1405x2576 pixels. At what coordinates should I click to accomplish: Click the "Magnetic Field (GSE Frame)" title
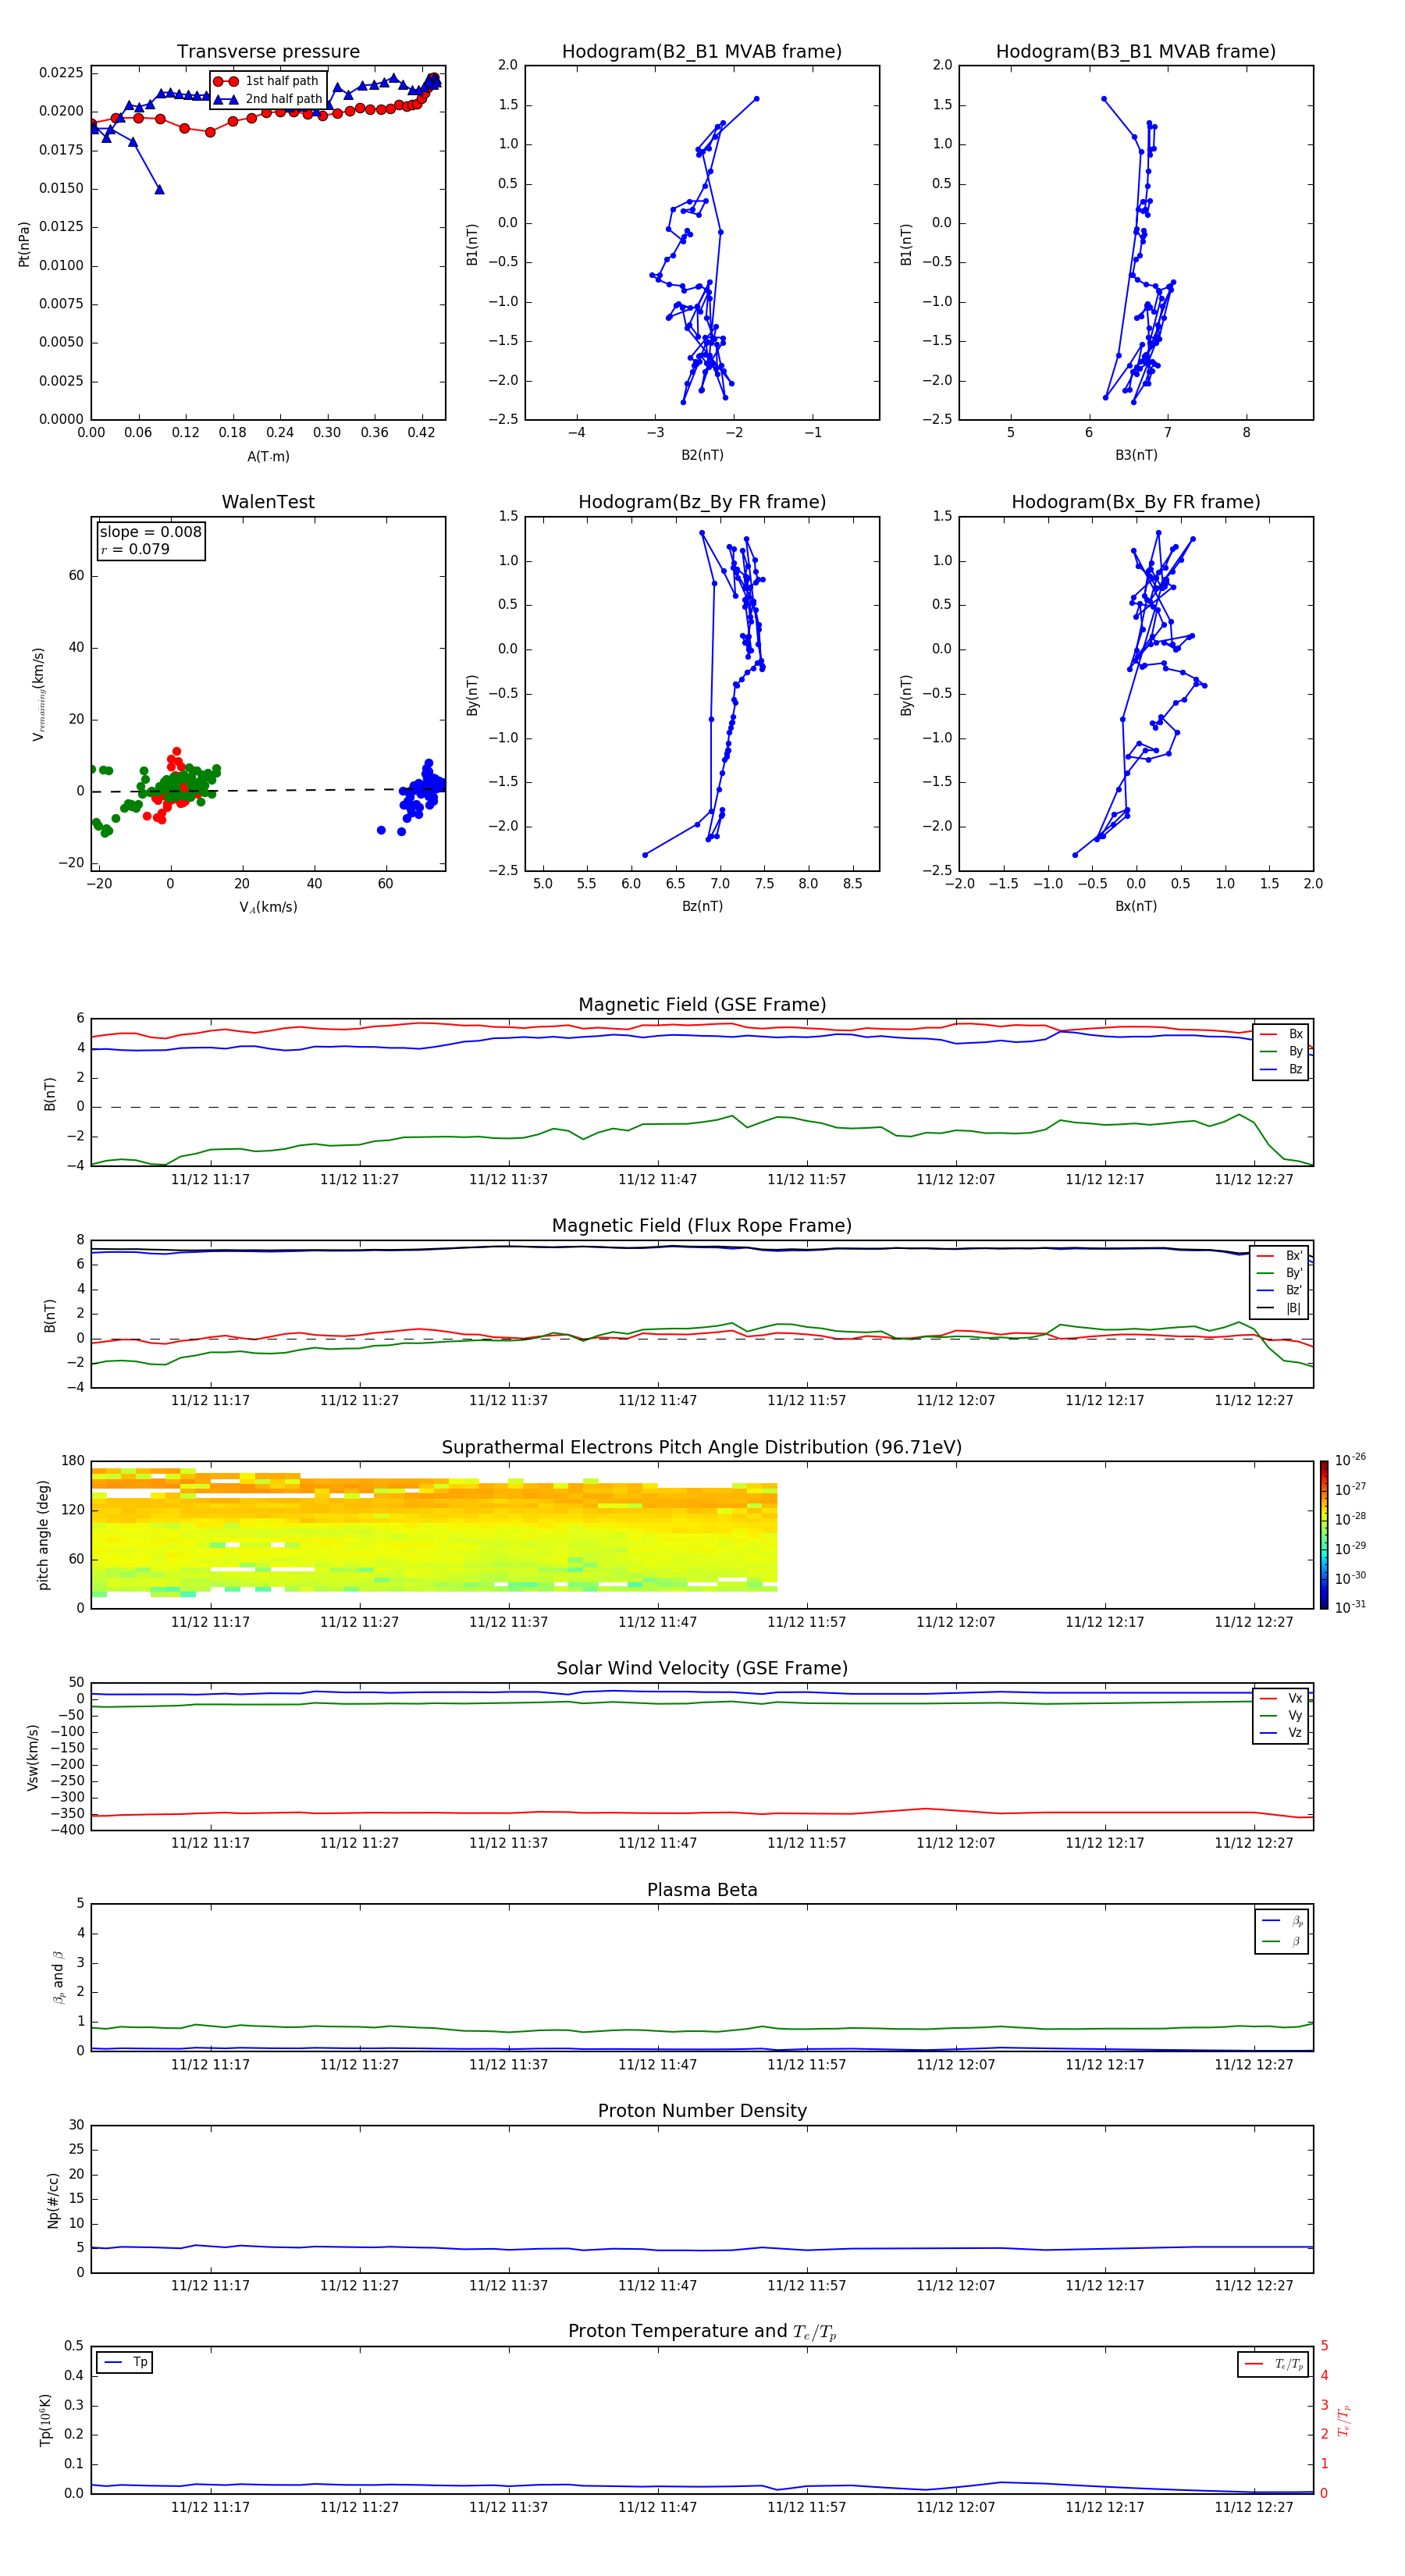(x=702, y=1004)
